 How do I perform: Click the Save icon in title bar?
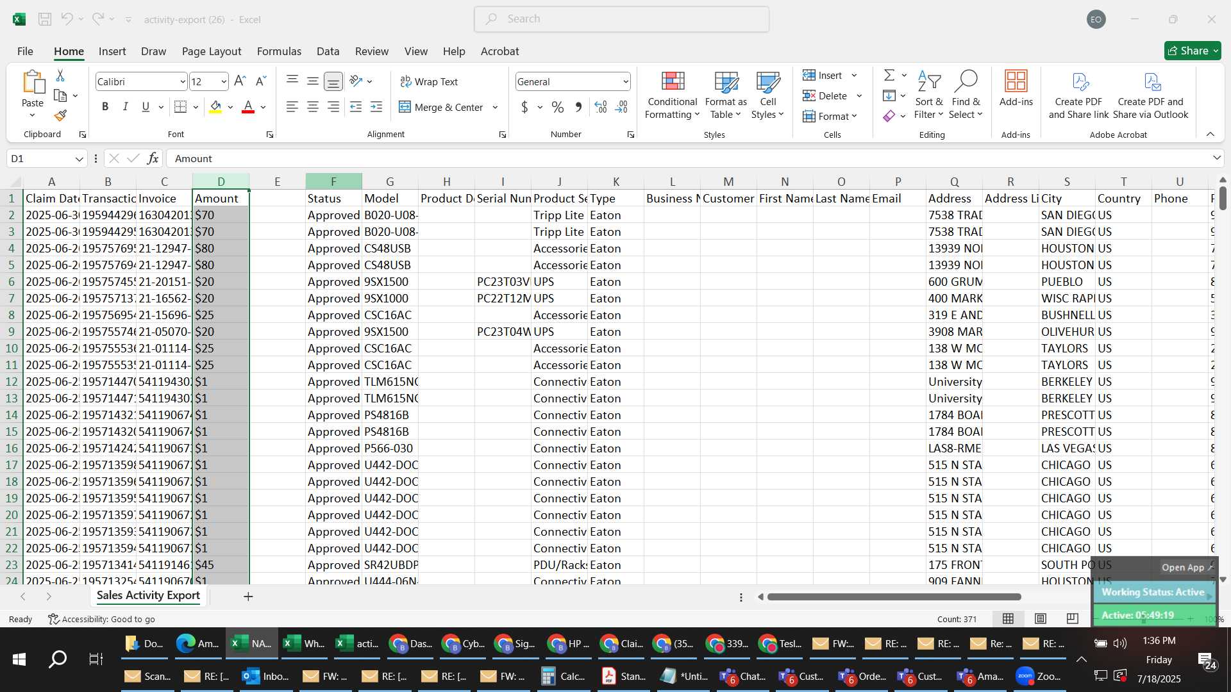(x=45, y=19)
